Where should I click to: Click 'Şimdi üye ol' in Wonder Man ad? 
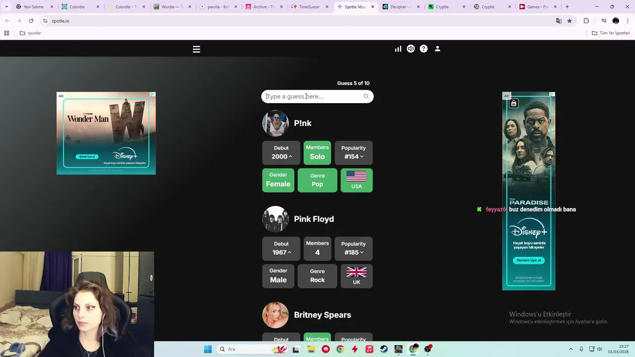87,157
